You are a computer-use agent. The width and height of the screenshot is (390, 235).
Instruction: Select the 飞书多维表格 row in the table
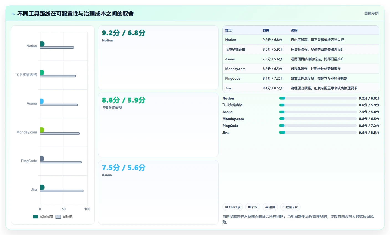(301, 49)
